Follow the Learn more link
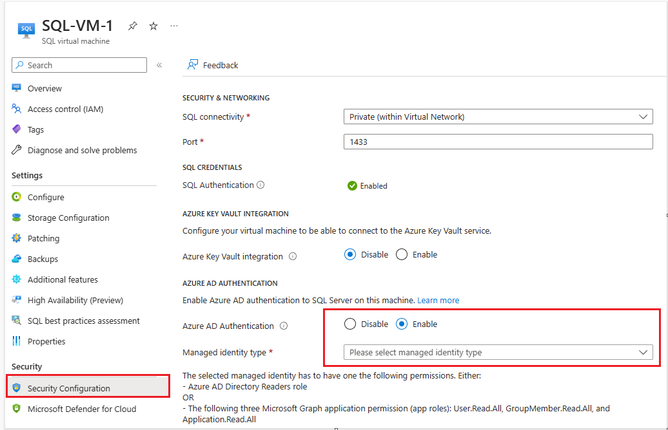 438,300
